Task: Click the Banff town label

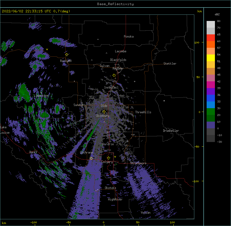Action: [33, 152]
